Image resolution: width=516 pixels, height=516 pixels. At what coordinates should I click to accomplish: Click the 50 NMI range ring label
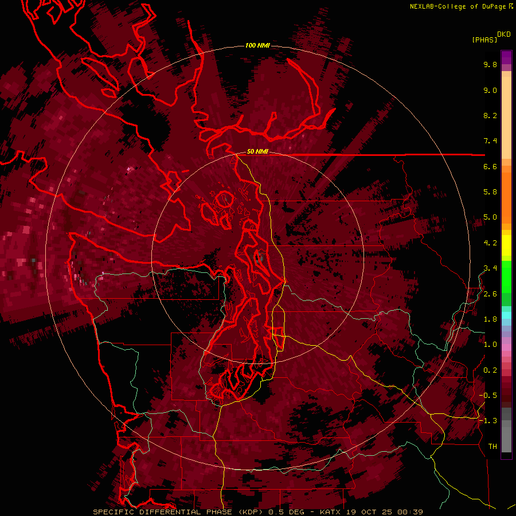pyautogui.click(x=257, y=152)
